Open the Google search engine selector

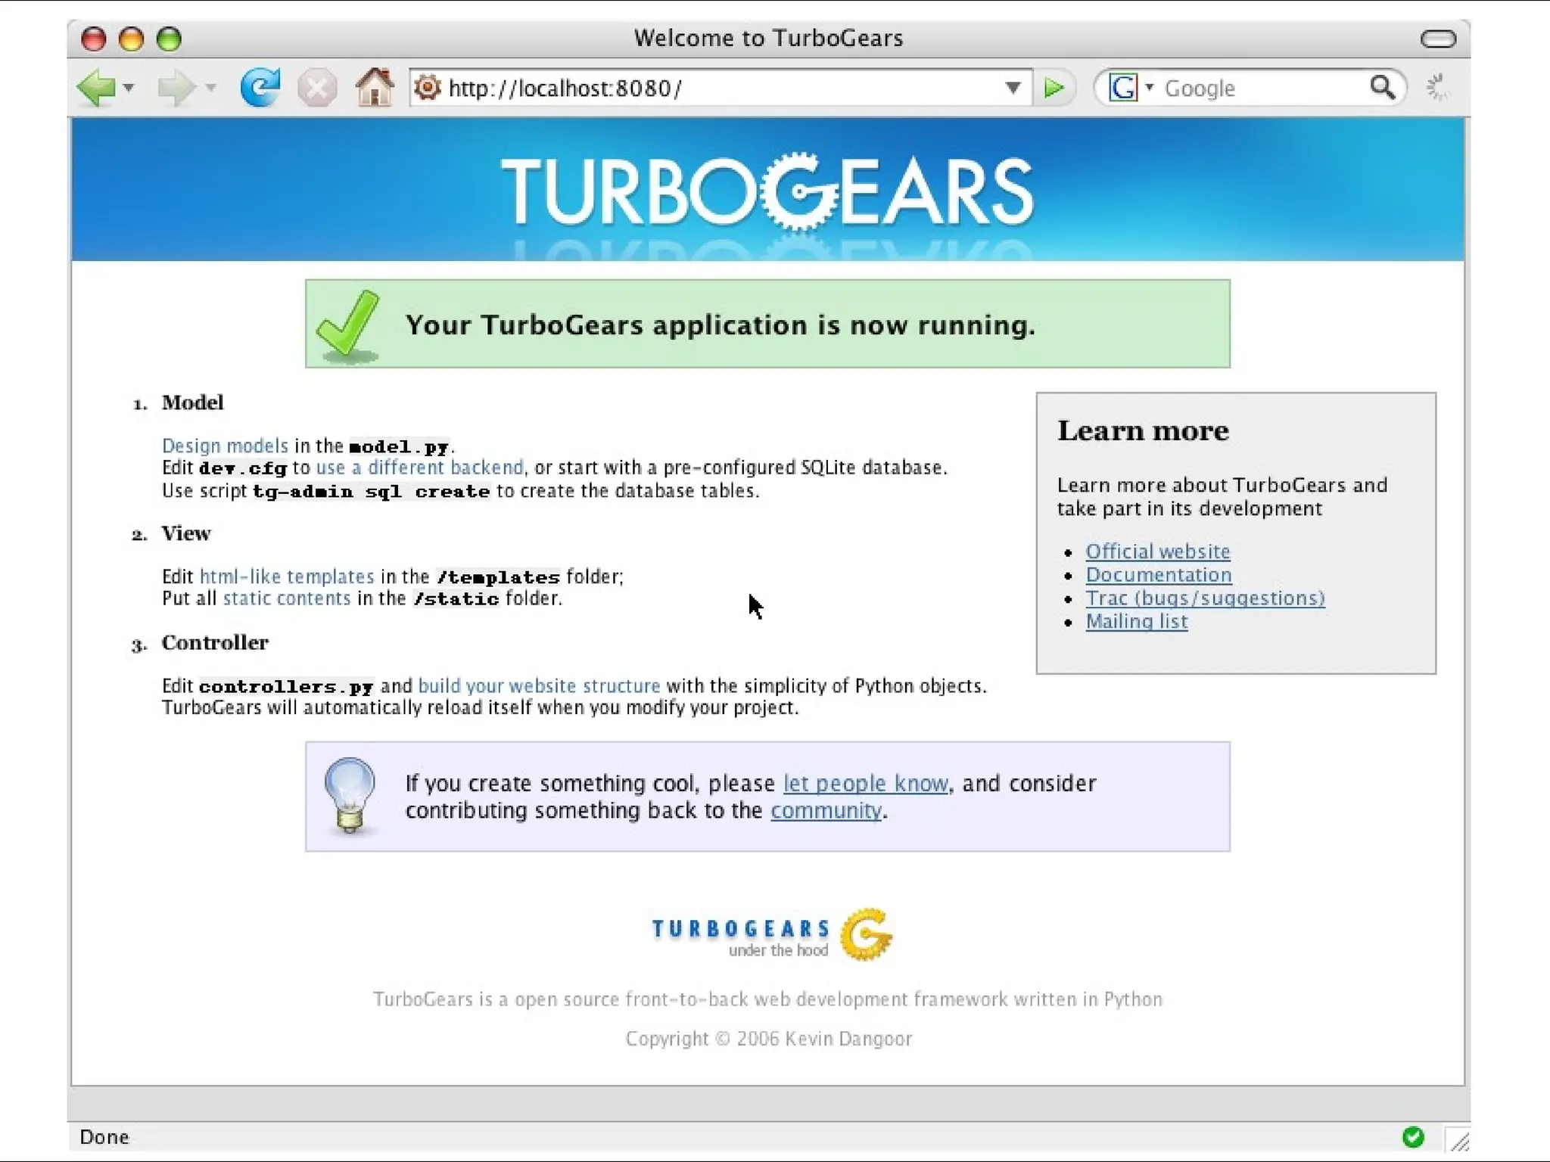1131,89
